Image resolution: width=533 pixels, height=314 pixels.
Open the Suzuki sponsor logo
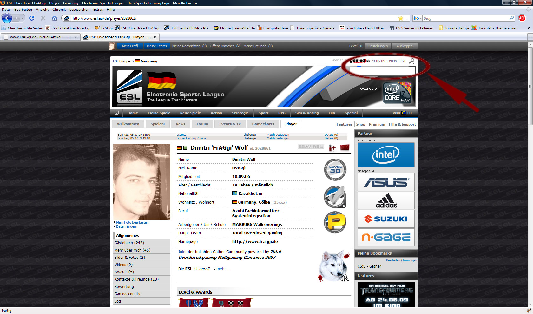(x=386, y=219)
